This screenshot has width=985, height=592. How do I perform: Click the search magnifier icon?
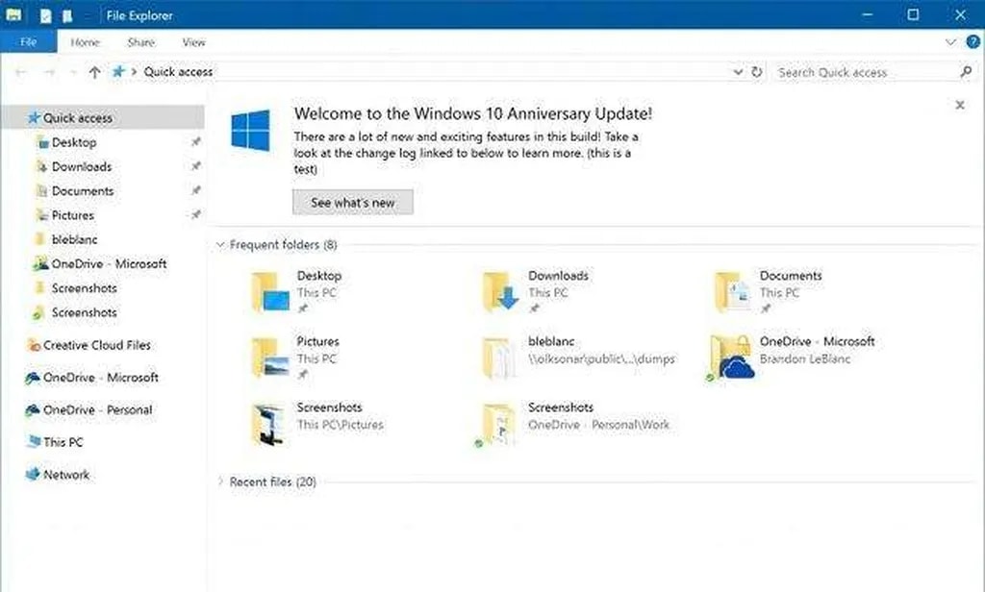[x=966, y=72]
